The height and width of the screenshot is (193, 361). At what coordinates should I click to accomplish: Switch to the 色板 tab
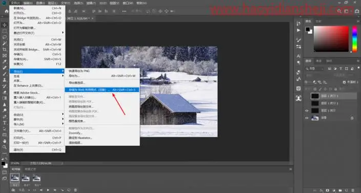318,21
